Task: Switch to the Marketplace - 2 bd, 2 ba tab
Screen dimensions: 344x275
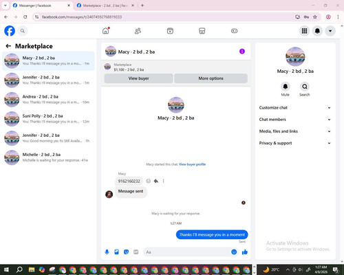Action: tap(105, 5)
